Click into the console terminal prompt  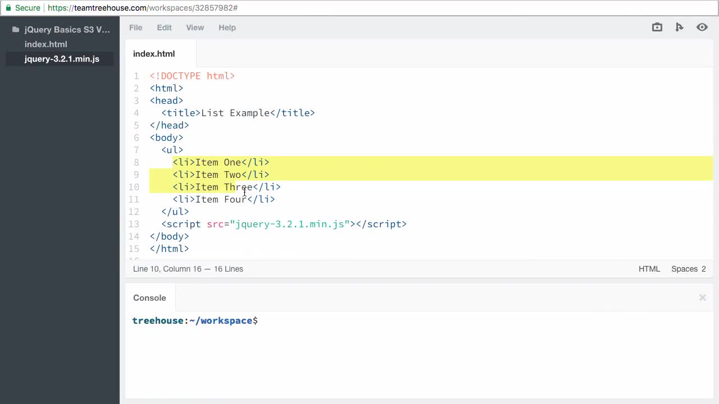point(195,321)
